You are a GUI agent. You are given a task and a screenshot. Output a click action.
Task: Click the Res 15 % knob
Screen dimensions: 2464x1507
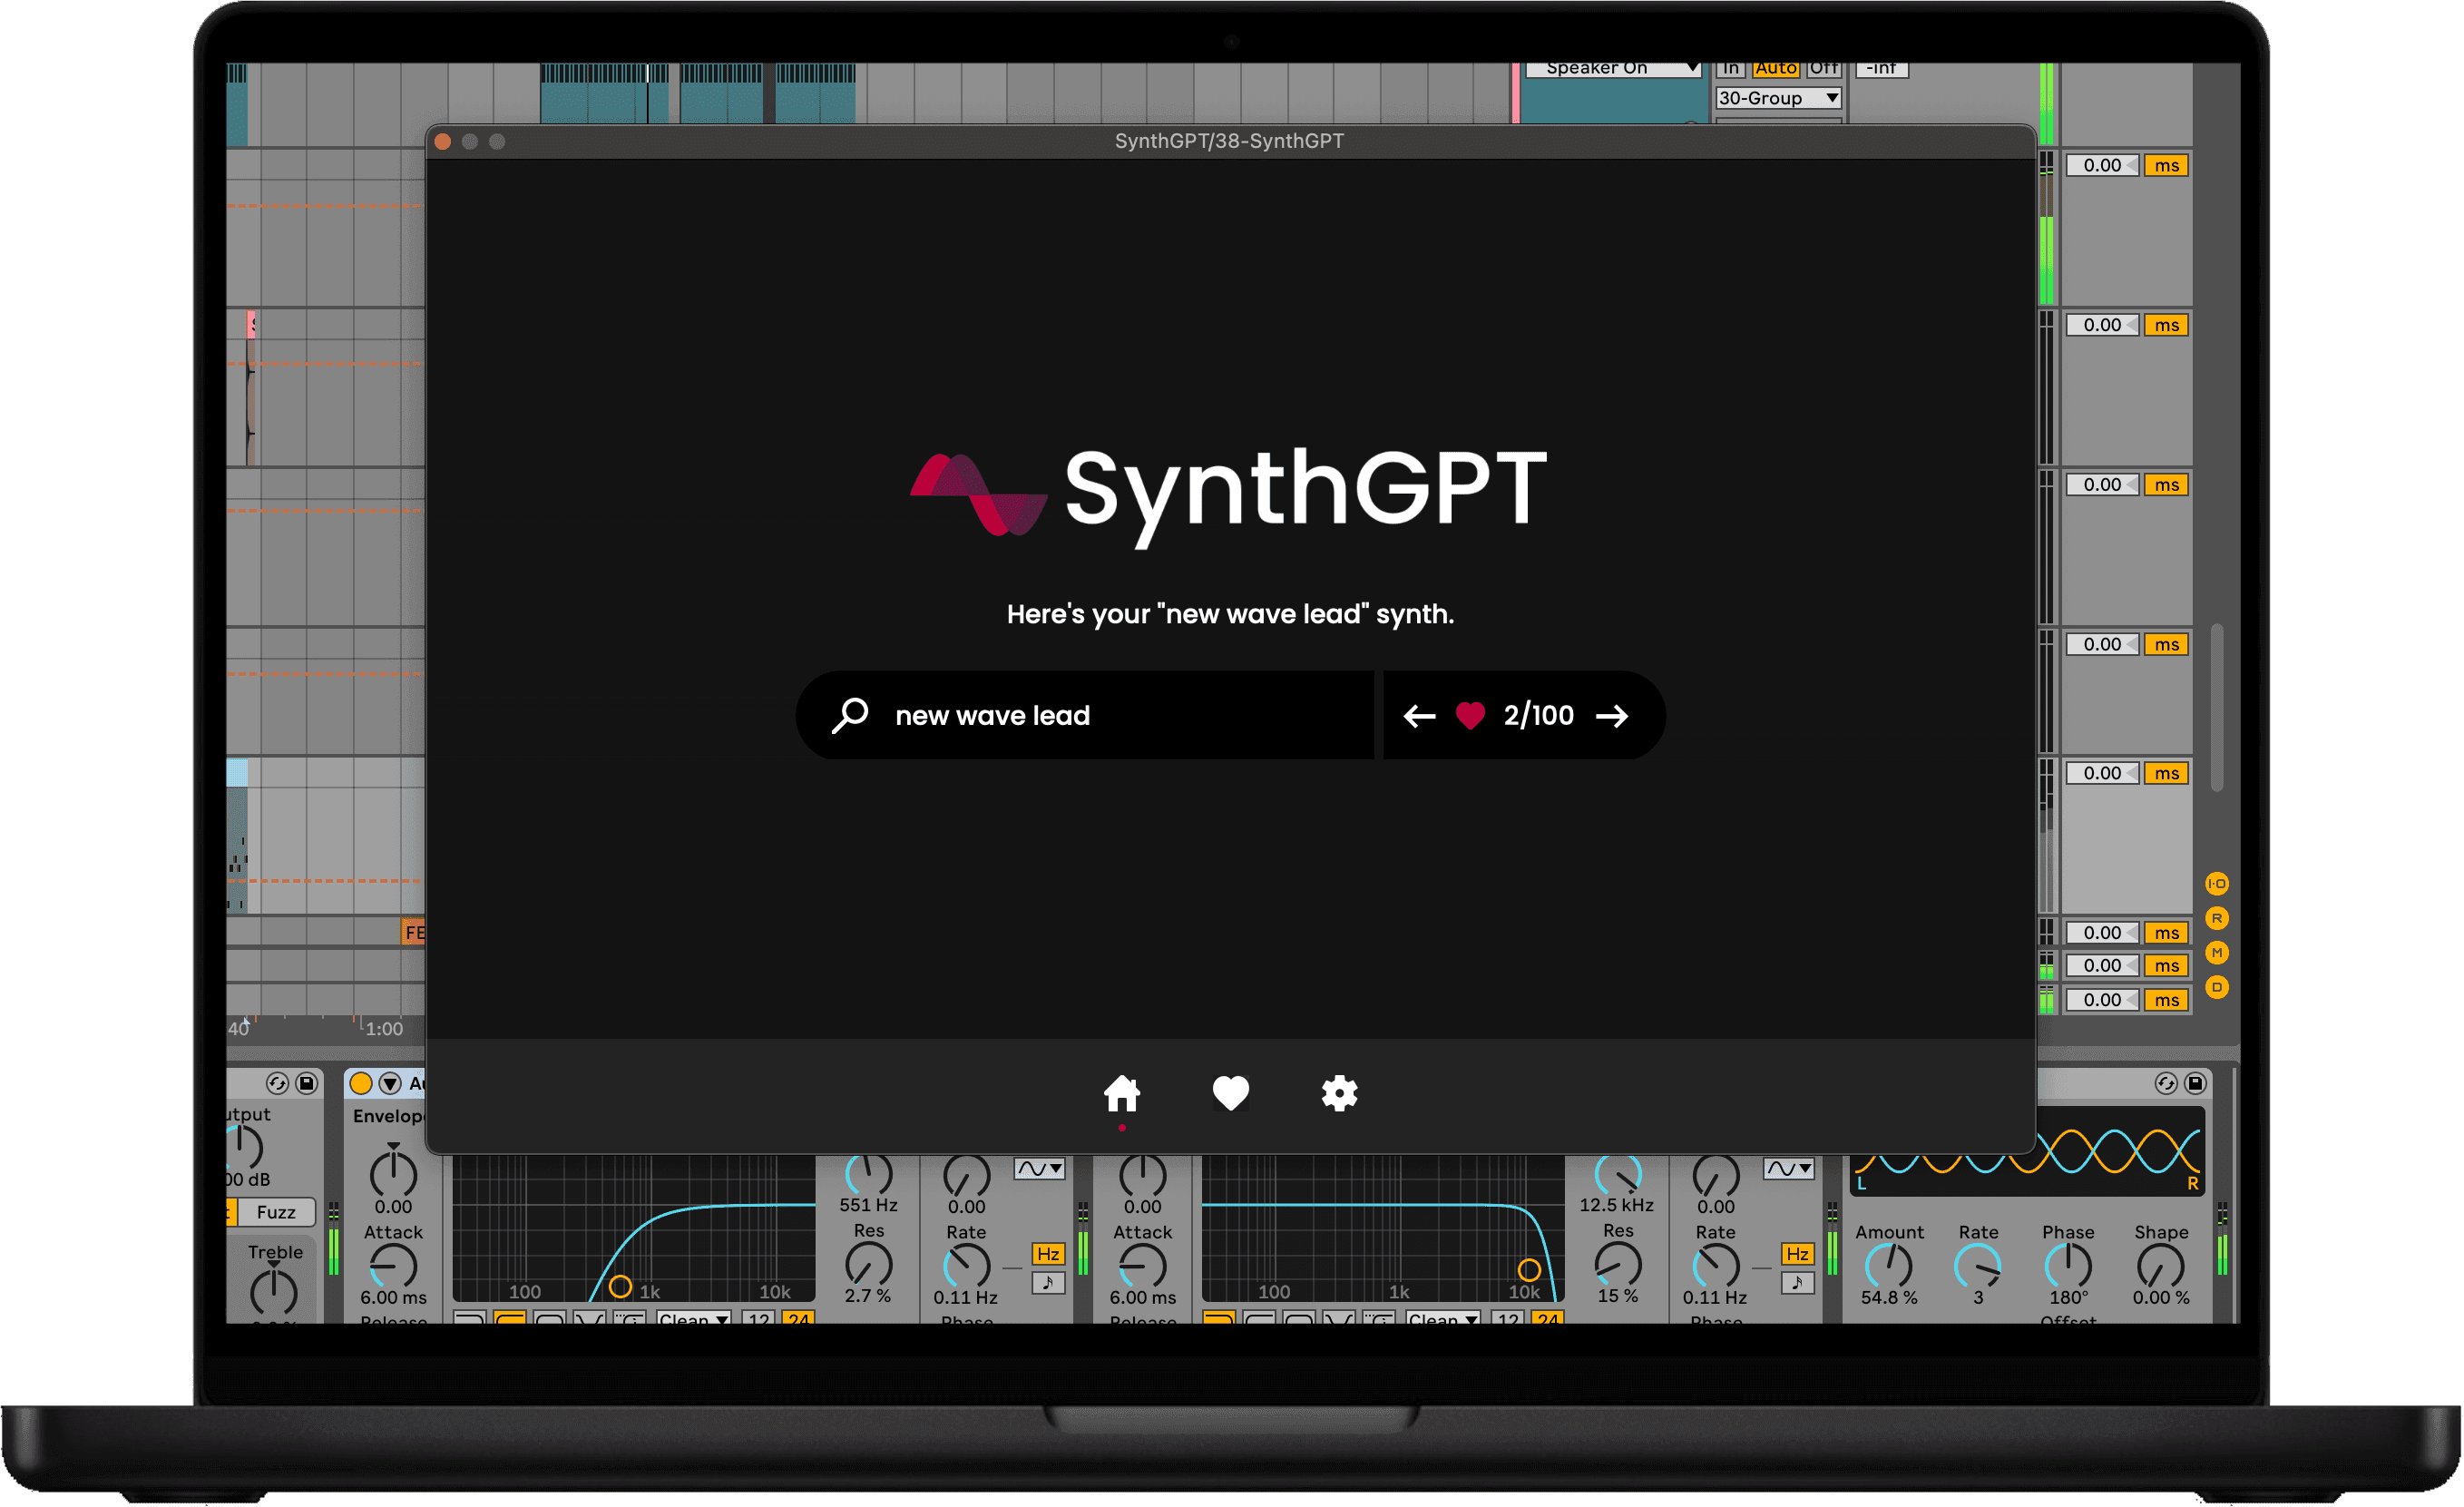tap(1617, 1264)
